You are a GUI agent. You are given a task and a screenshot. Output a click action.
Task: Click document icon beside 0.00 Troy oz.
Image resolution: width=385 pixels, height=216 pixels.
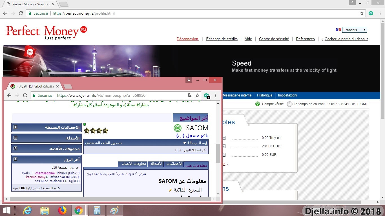(224, 138)
